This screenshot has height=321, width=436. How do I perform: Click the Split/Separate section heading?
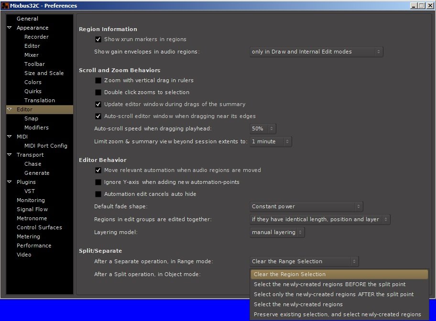click(x=100, y=251)
